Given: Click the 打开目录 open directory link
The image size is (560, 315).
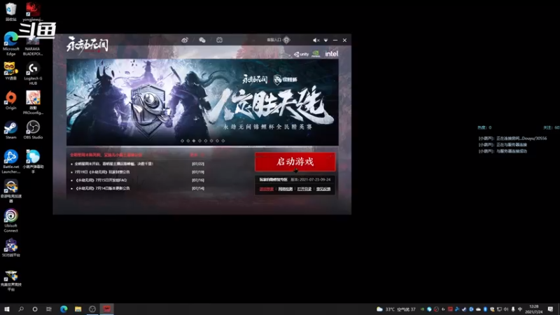Looking at the screenshot, I should tap(304, 189).
